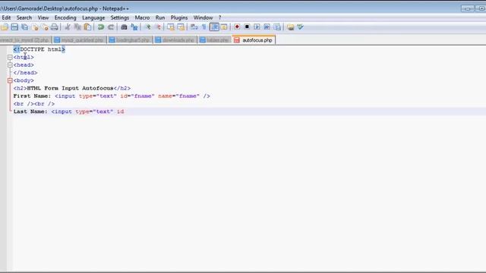Click the Save All toolbar icon
The image size is (486, 273).
click(x=24, y=27)
